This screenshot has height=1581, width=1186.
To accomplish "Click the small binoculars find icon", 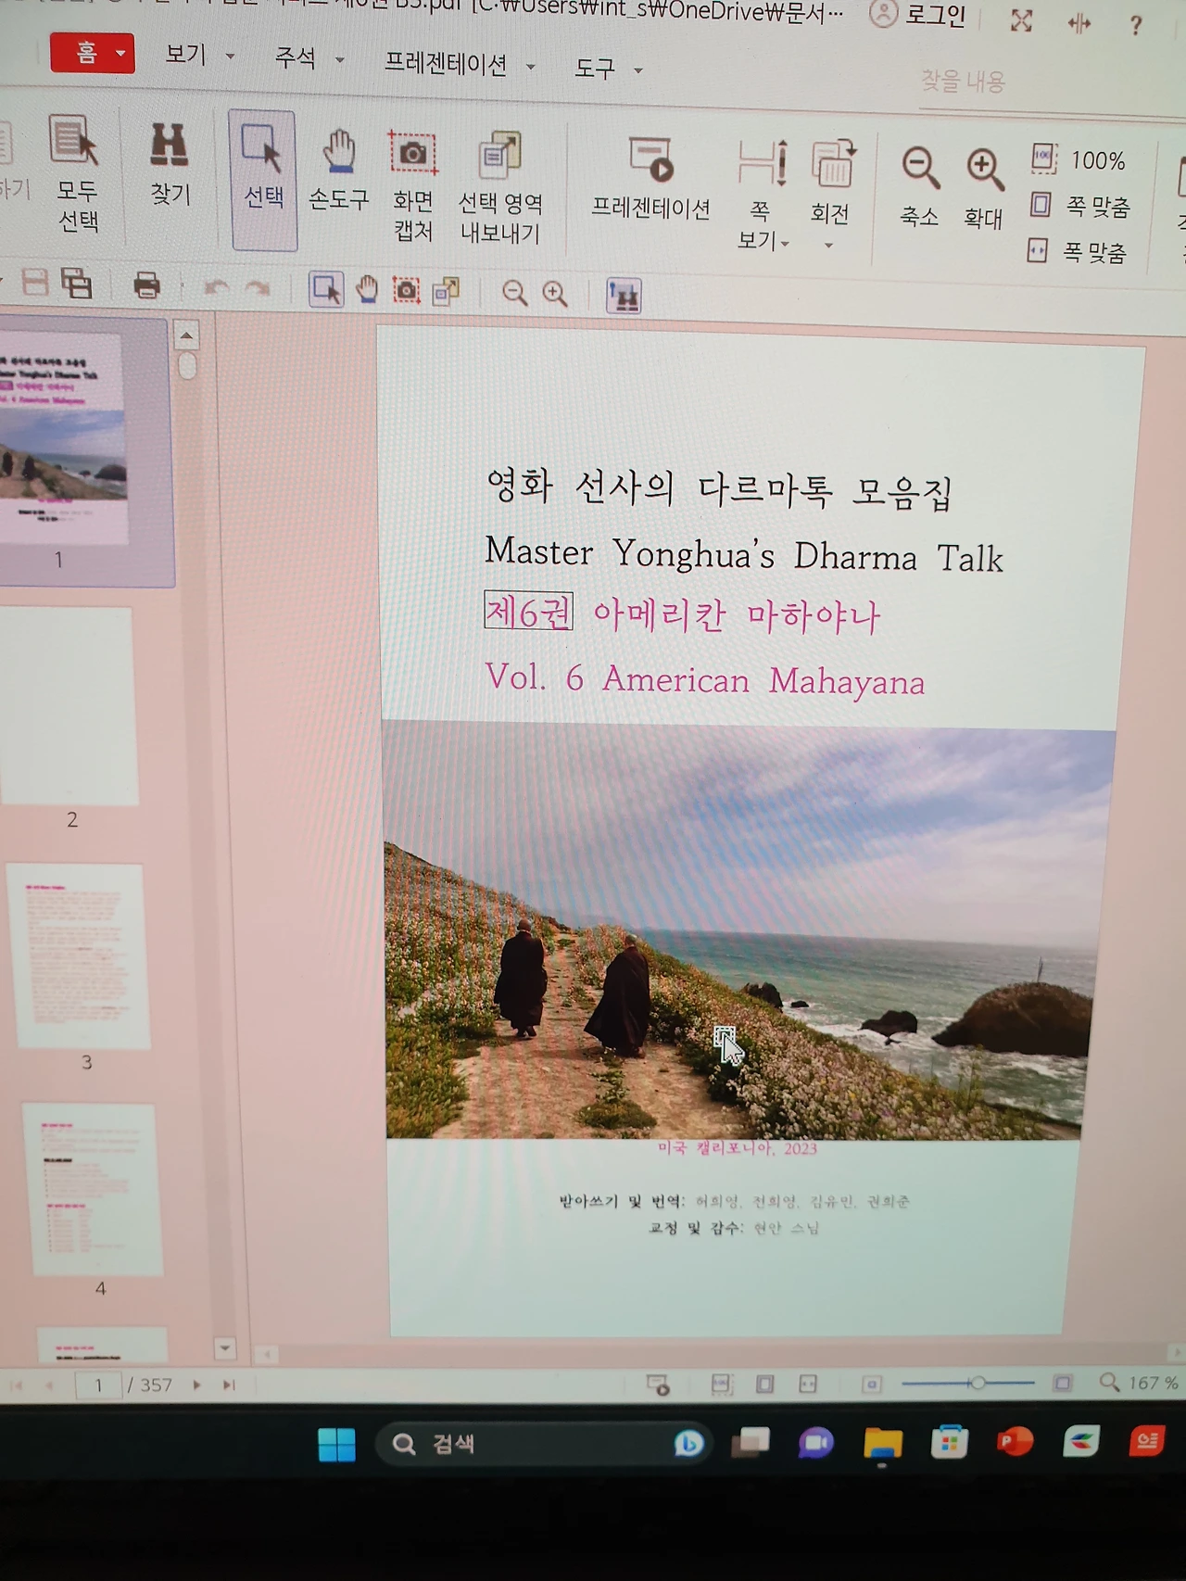I will [x=624, y=296].
